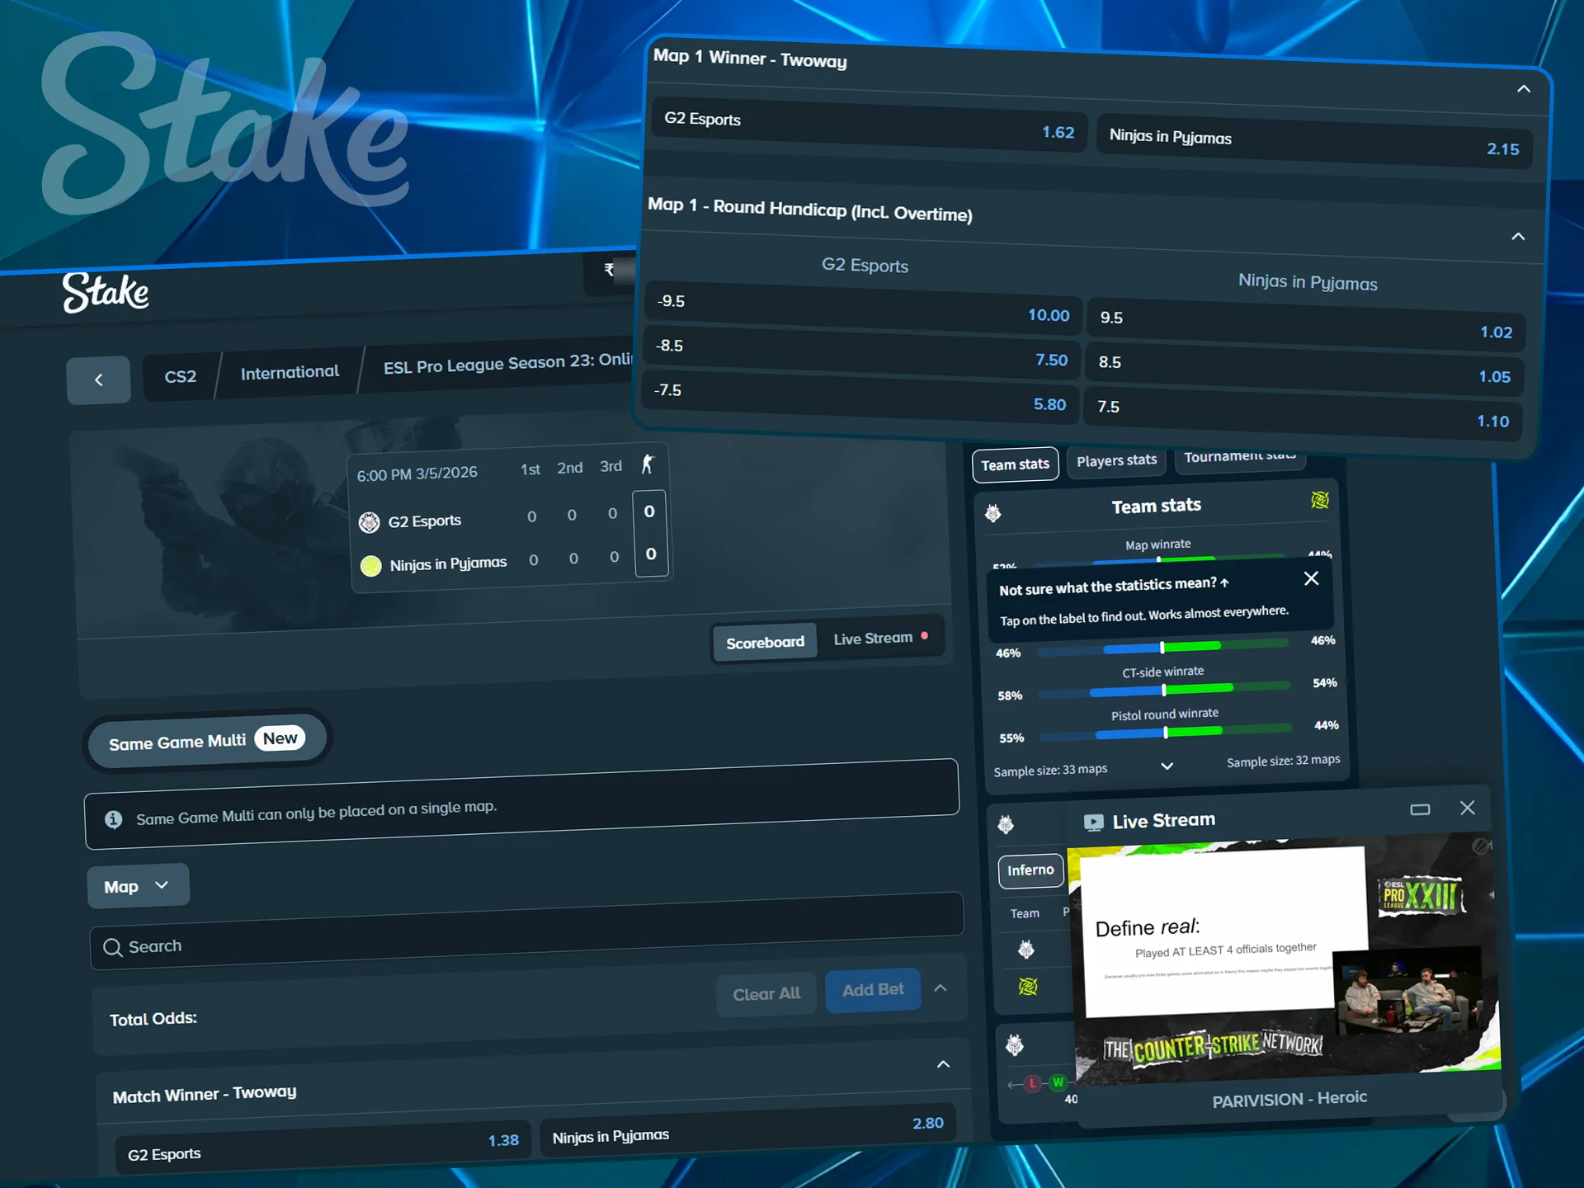Click into the Search input field
Screen dimensions: 1584x1188
[x=526, y=931]
